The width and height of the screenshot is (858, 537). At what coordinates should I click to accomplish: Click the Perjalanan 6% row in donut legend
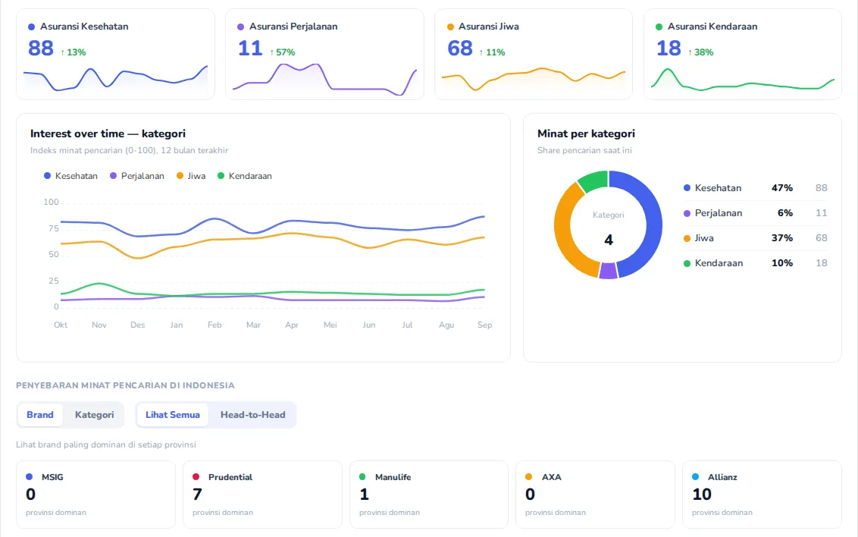point(755,213)
